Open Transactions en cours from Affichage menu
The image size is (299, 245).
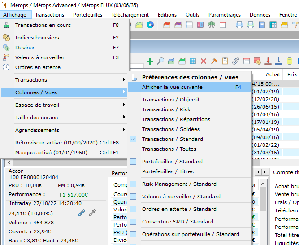click(64, 25)
